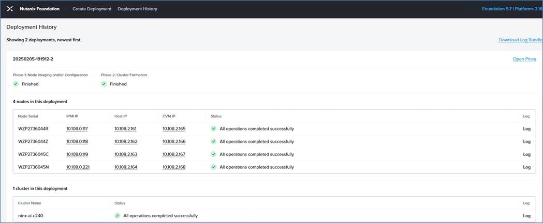Open the Create Deployment menu
543x223 pixels.
(92, 9)
